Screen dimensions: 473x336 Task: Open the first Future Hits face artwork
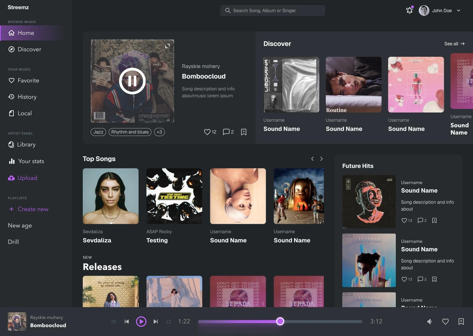point(369,201)
